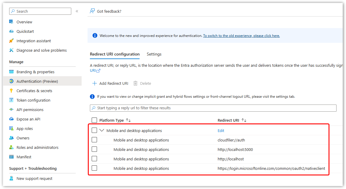The image size is (346, 189).
Task: Collapse the sidebar with double chevron
Action: pyautogui.click(x=77, y=11)
